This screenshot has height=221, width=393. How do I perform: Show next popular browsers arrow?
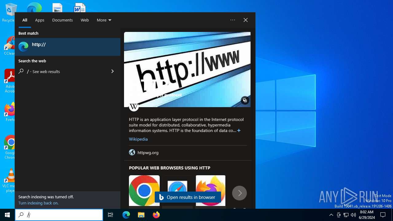click(x=239, y=193)
